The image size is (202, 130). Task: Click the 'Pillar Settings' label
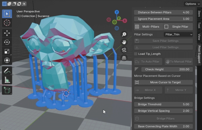click(143, 34)
